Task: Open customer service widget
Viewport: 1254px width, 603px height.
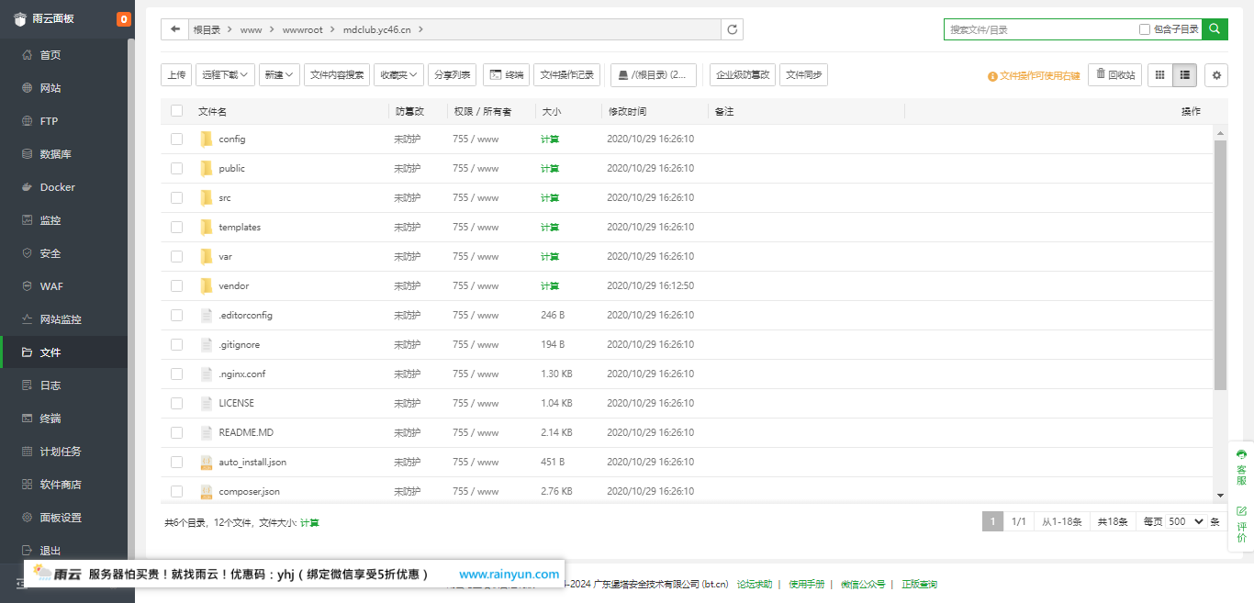Action: pos(1241,468)
